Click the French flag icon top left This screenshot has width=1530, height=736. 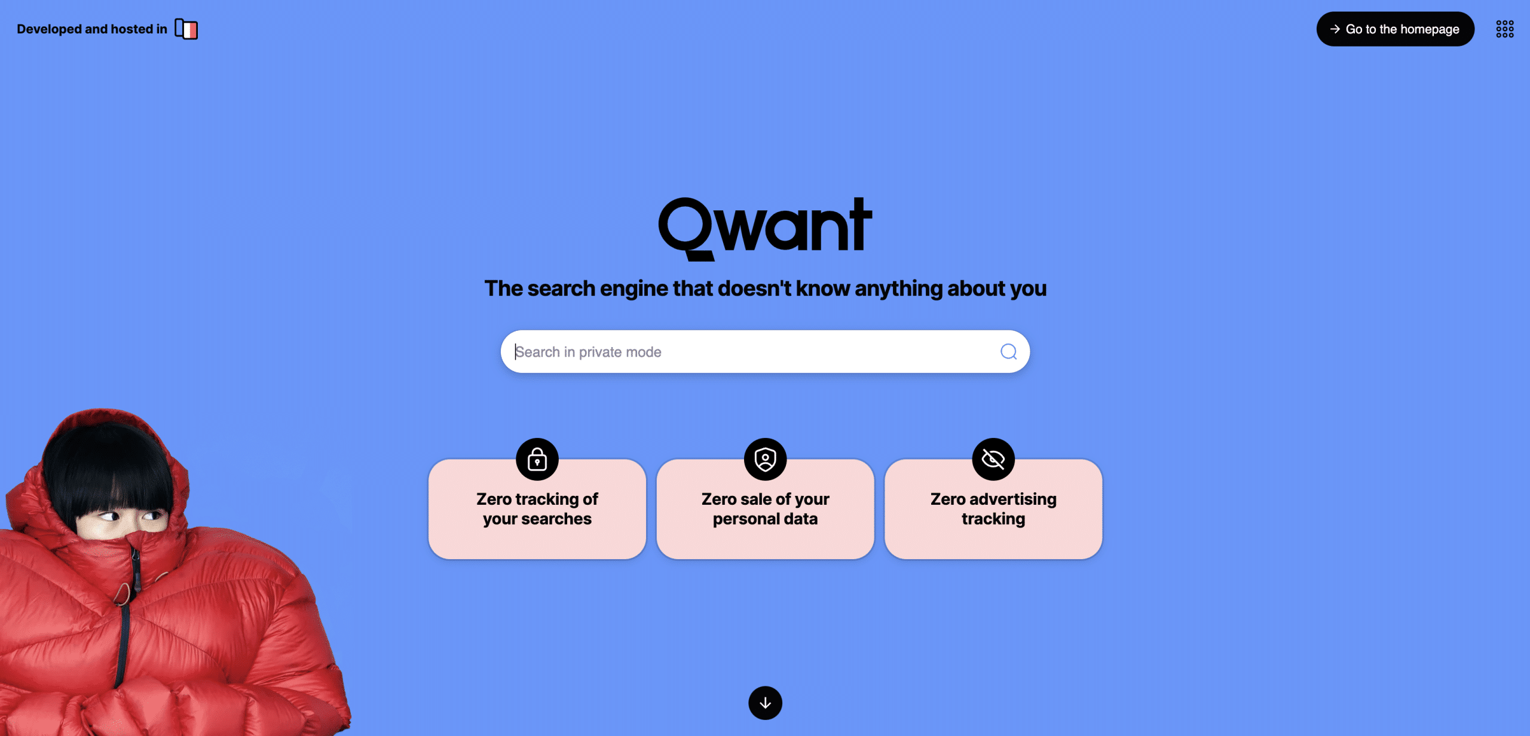(x=186, y=28)
